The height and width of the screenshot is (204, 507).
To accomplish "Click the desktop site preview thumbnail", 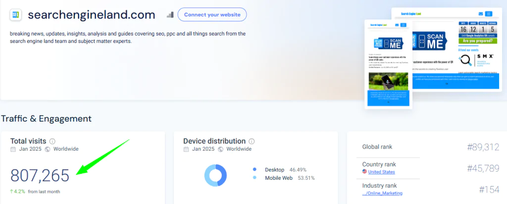I will tap(448, 49).
